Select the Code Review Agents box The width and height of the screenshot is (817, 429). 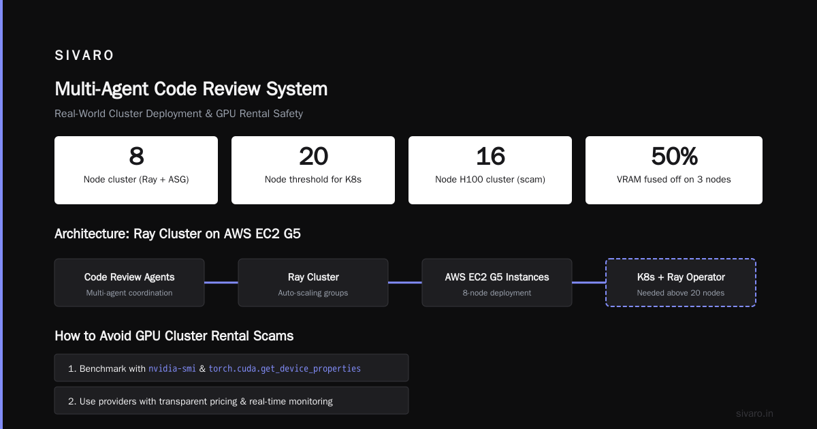pos(129,283)
